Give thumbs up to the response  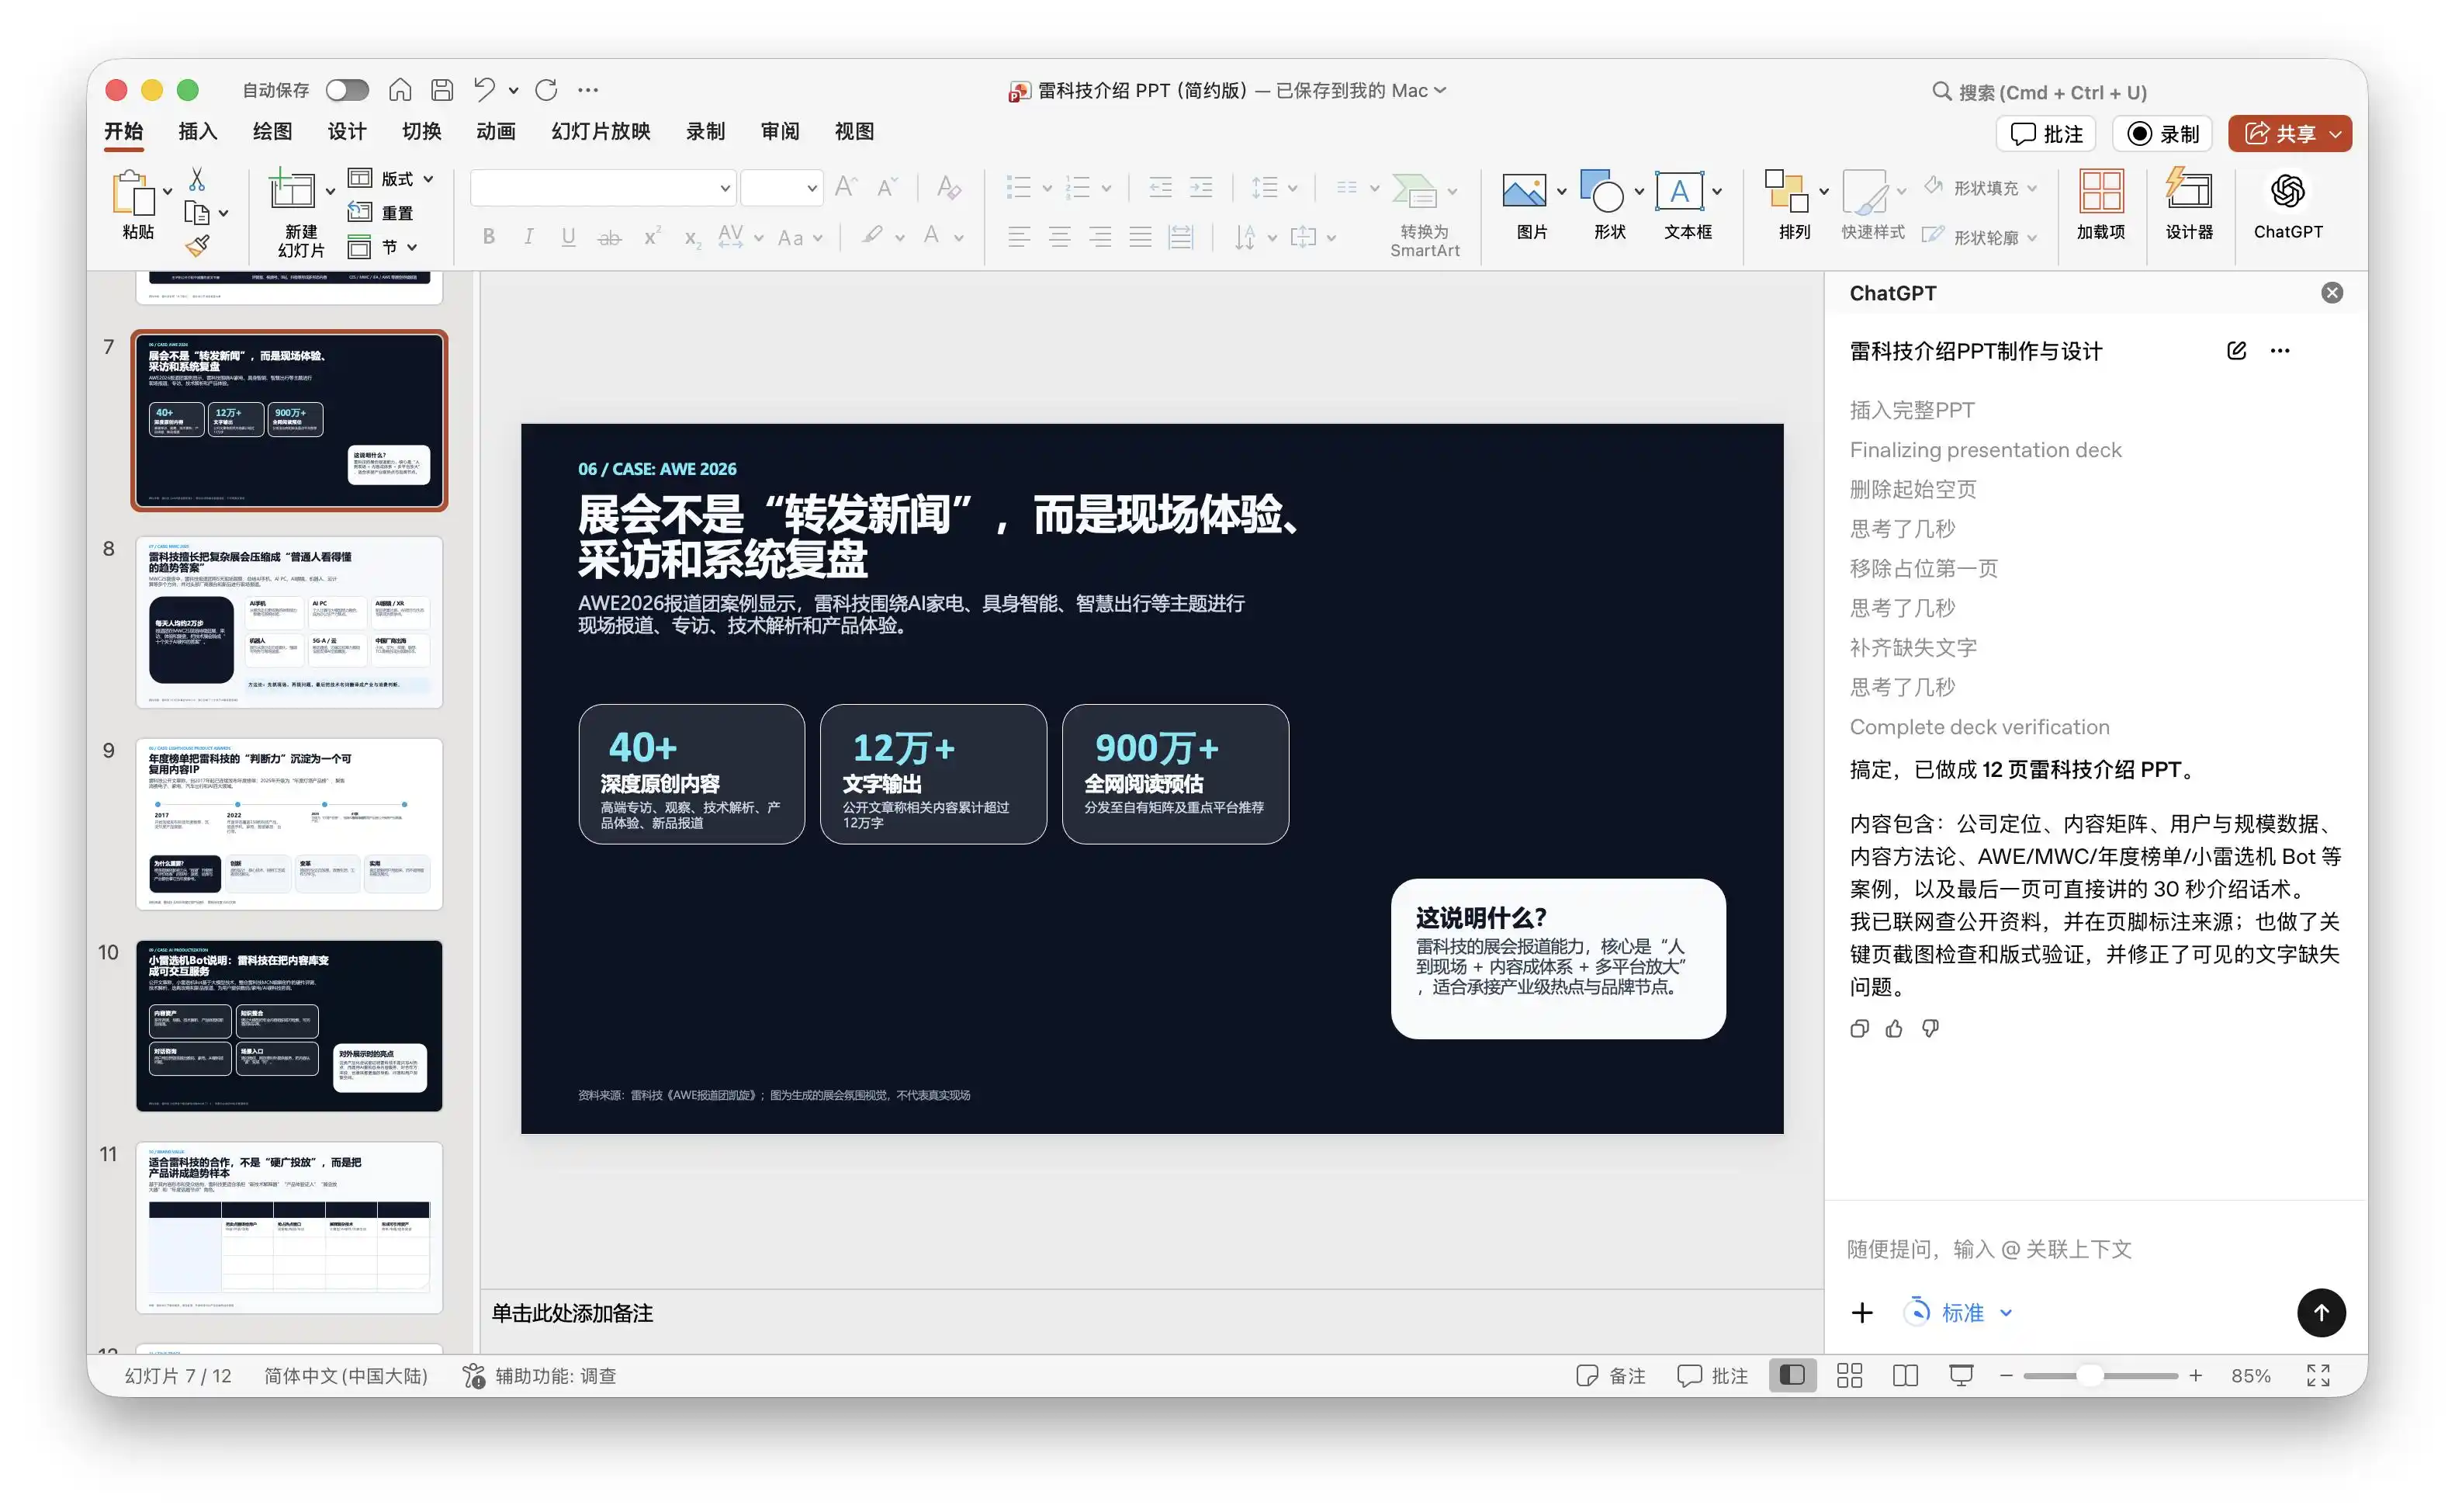coord(1893,1029)
